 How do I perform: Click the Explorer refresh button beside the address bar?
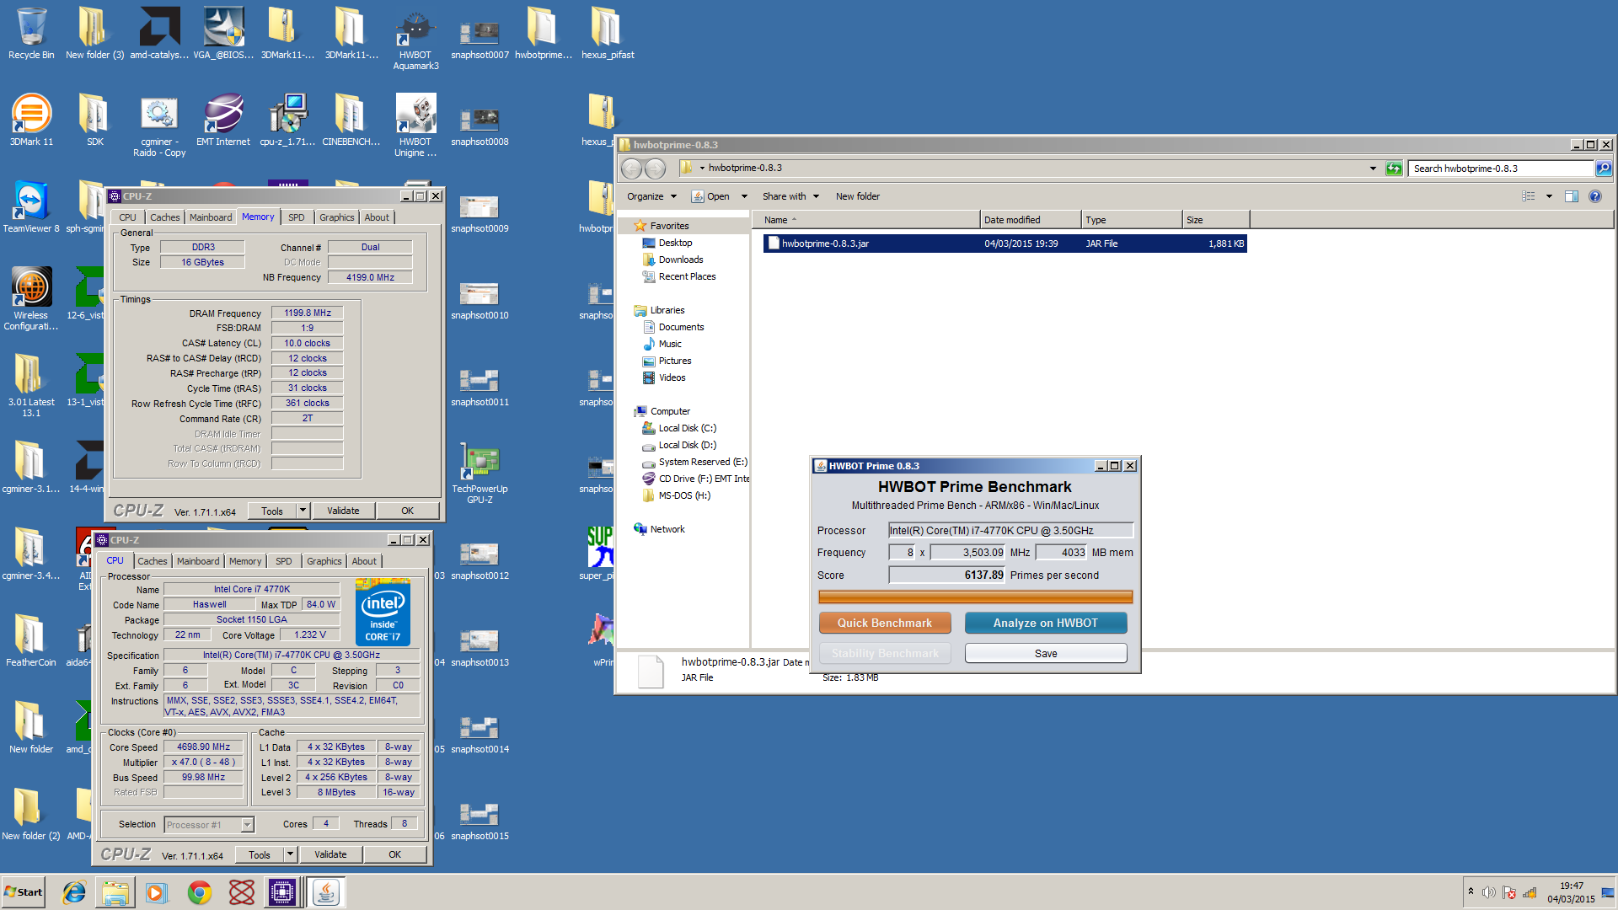(1394, 169)
